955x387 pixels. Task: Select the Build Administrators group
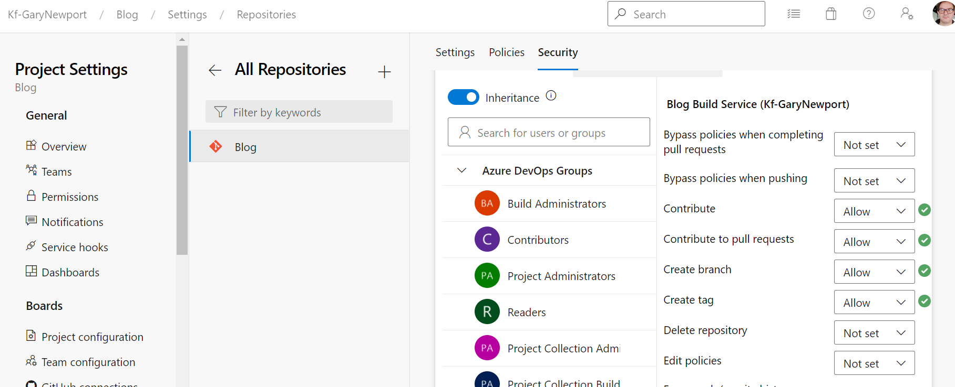click(x=556, y=204)
